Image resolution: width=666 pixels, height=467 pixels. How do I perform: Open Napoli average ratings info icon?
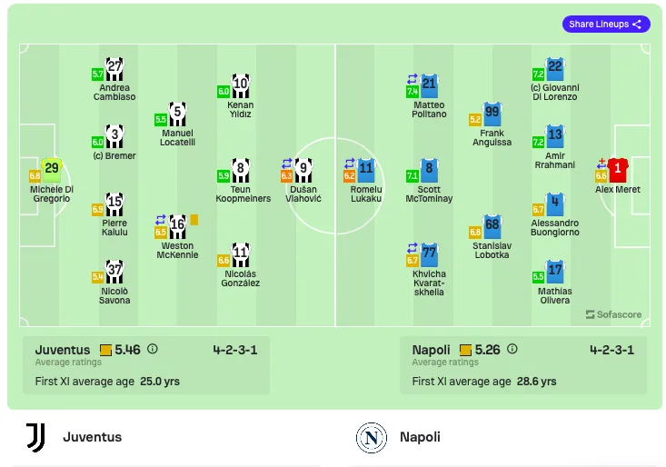tap(512, 349)
